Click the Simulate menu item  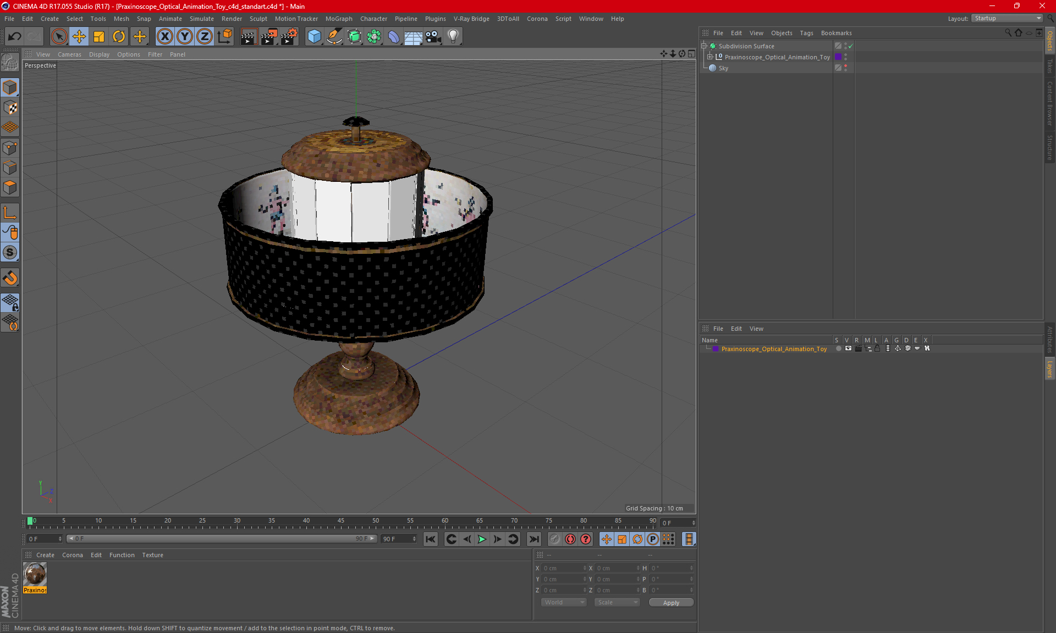[201, 18]
